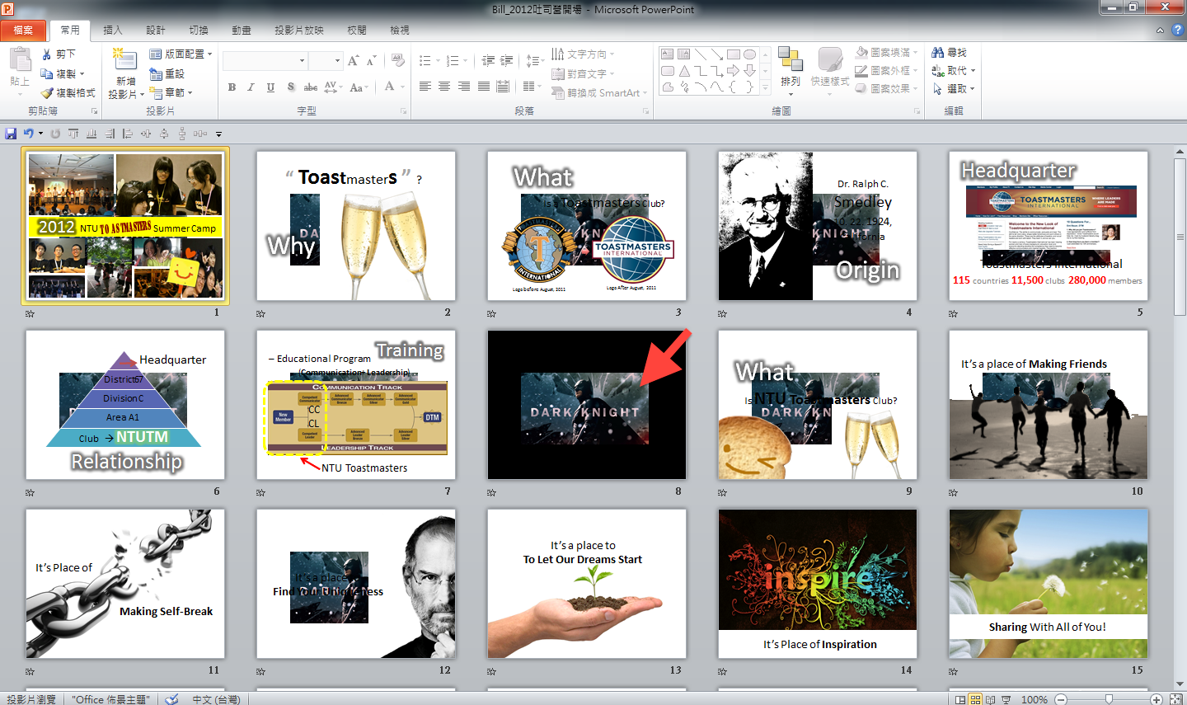Select slide 14 Inspire thumbnail
The image size is (1187, 705).
click(x=818, y=584)
